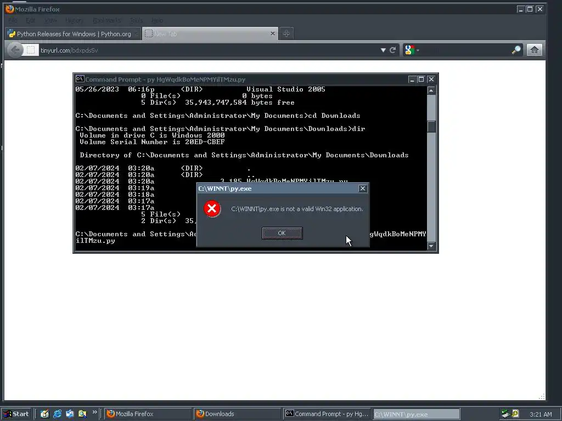This screenshot has width=562, height=421.
Task: Switch to Command Prompt taskbar button
Action: coord(327,414)
